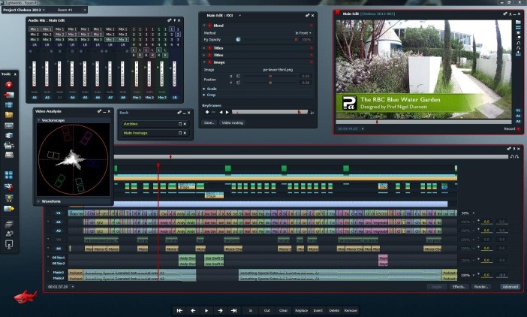Screen dimensions: 527x317
Task: Open the Project Chelsea 2012 menu
Action: (x=23, y=10)
